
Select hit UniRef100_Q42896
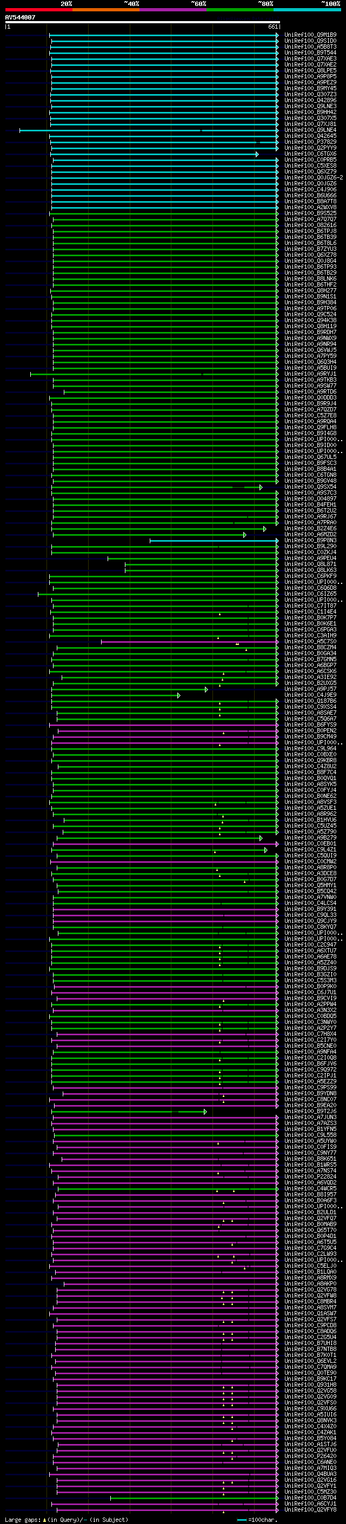click(x=310, y=101)
